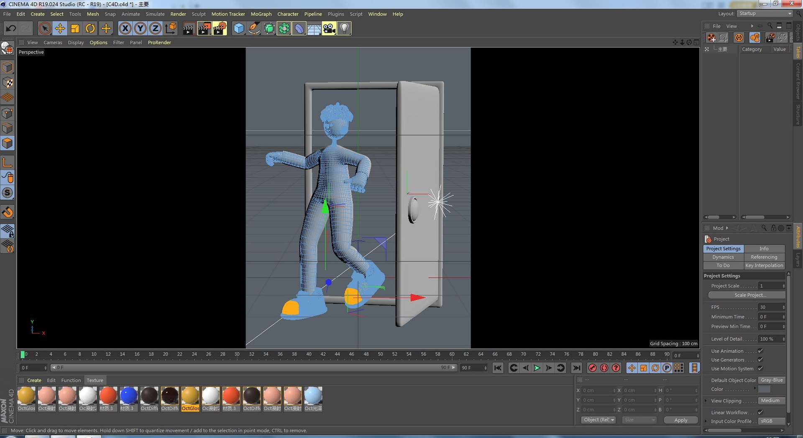Viewport: 803px width, 438px height.
Task: Click the Scale Project... button
Action: click(747, 295)
